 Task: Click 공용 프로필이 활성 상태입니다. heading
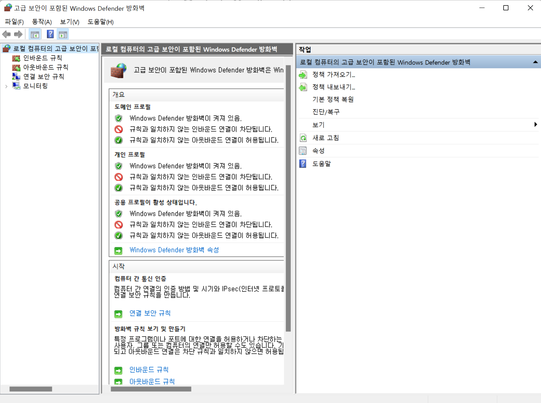[156, 203]
